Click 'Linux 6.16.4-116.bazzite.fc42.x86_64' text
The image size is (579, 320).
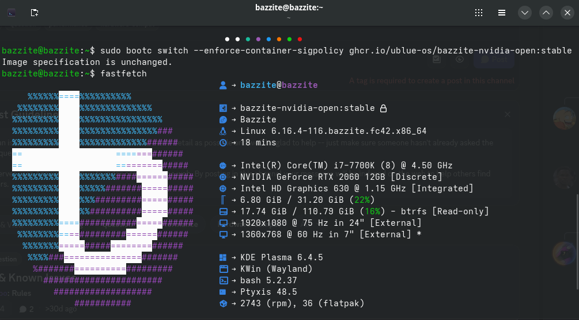coord(334,131)
